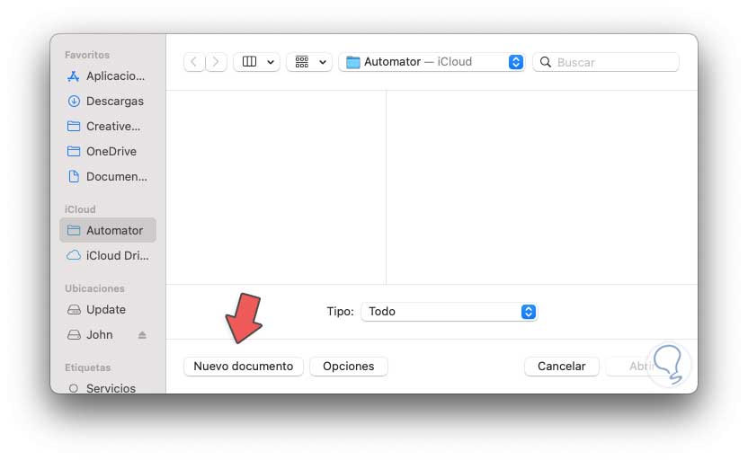Click the Ubicaciones section header
Viewport: 748px width, 460px height.
coord(94,288)
